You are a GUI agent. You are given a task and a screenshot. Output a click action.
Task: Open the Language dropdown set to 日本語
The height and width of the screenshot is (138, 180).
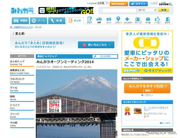pyautogui.click(x=102, y=3)
